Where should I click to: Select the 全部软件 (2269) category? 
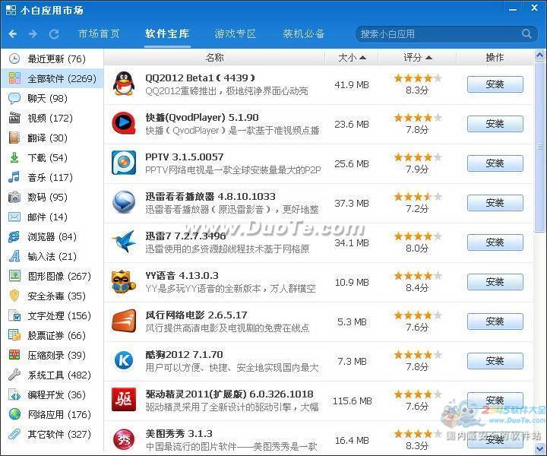point(52,78)
